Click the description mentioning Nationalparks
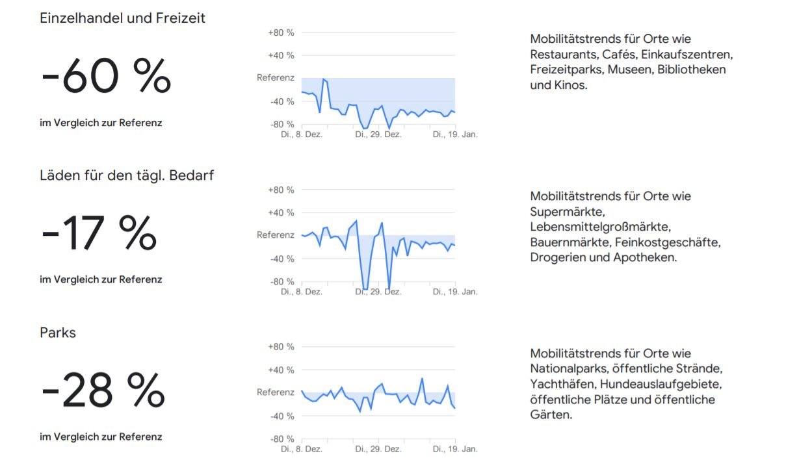786x460 pixels. [x=625, y=384]
